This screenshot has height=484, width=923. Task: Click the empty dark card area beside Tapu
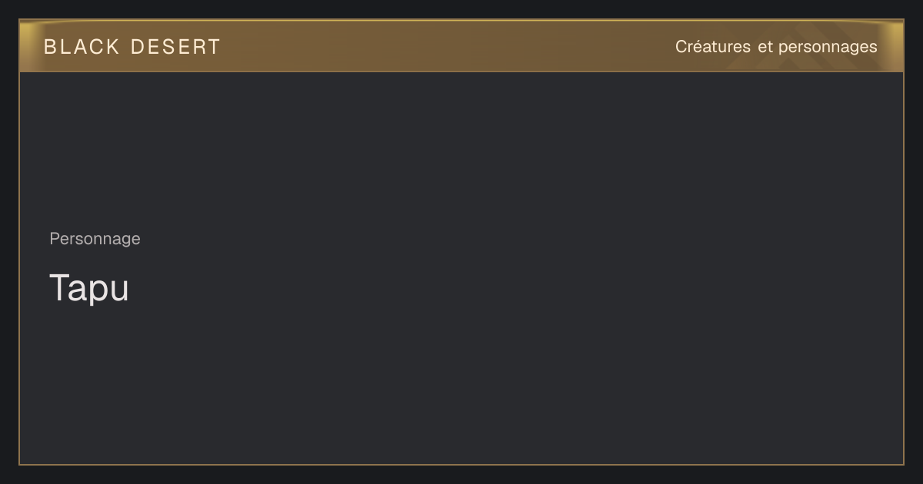[500, 288]
